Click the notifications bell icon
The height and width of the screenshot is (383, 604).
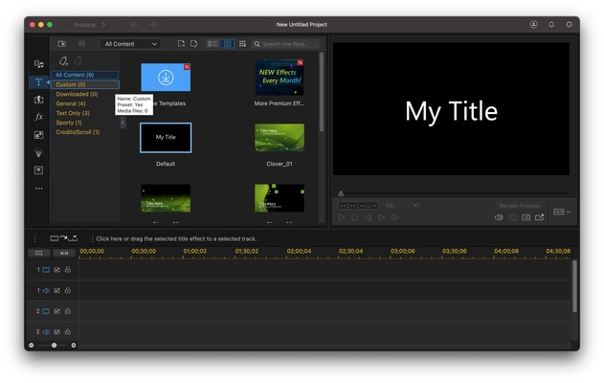pos(551,24)
